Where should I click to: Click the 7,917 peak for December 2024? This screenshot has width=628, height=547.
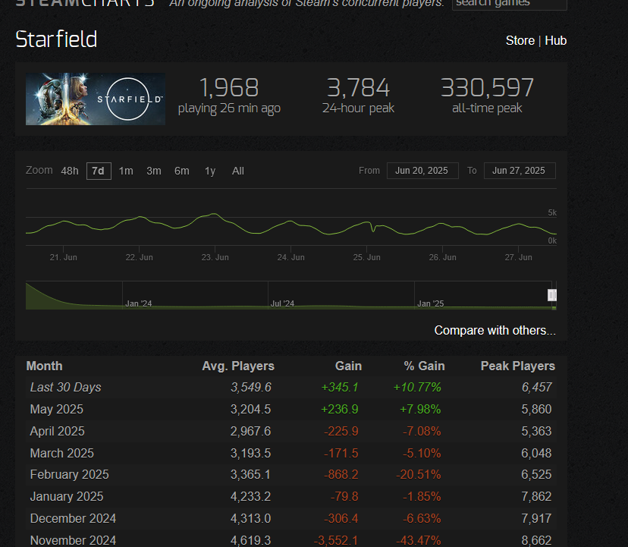(x=537, y=518)
